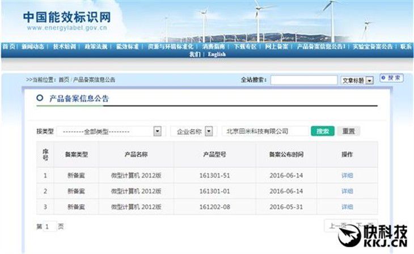Select 网上备案 in the nav bar
Viewport: 414px width, 254px height.
tap(276, 46)
